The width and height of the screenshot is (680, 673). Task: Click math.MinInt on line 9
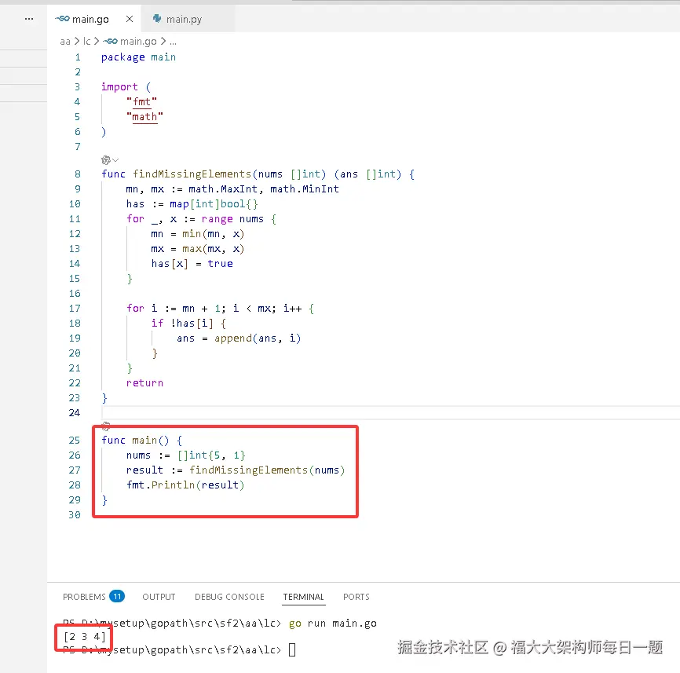(x=305, y=189)
